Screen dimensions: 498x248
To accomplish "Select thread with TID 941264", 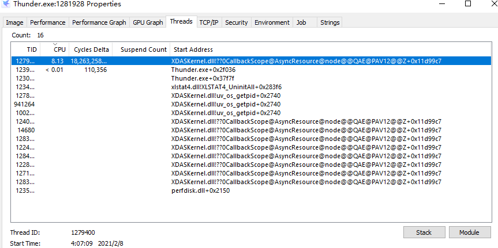I will 251,104.
